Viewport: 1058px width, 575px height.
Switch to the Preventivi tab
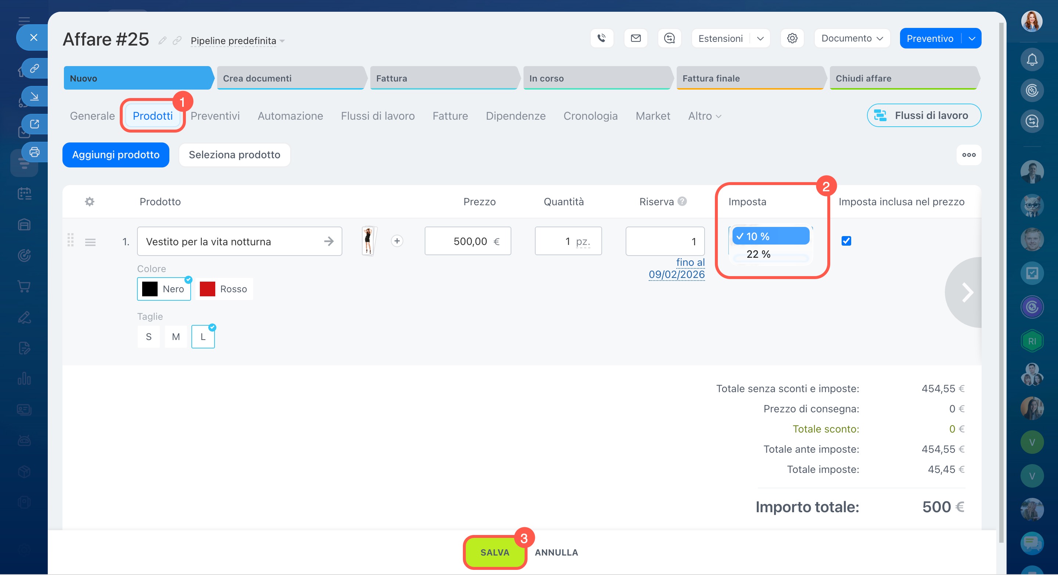tap(215, 116)
